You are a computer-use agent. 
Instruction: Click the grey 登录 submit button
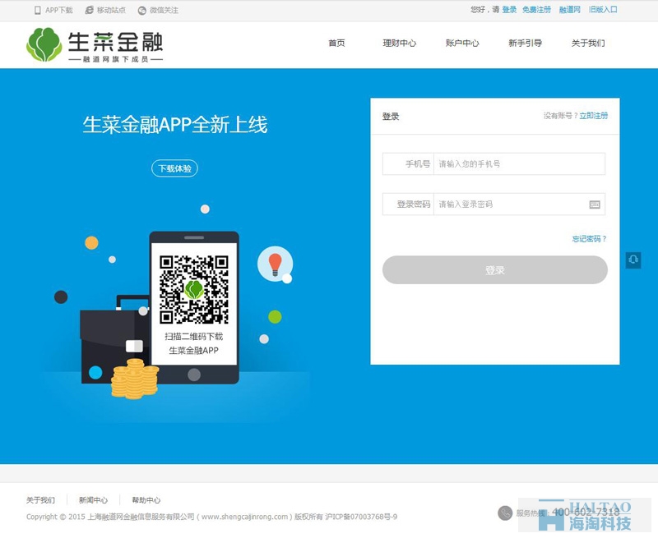pos(495,270)
